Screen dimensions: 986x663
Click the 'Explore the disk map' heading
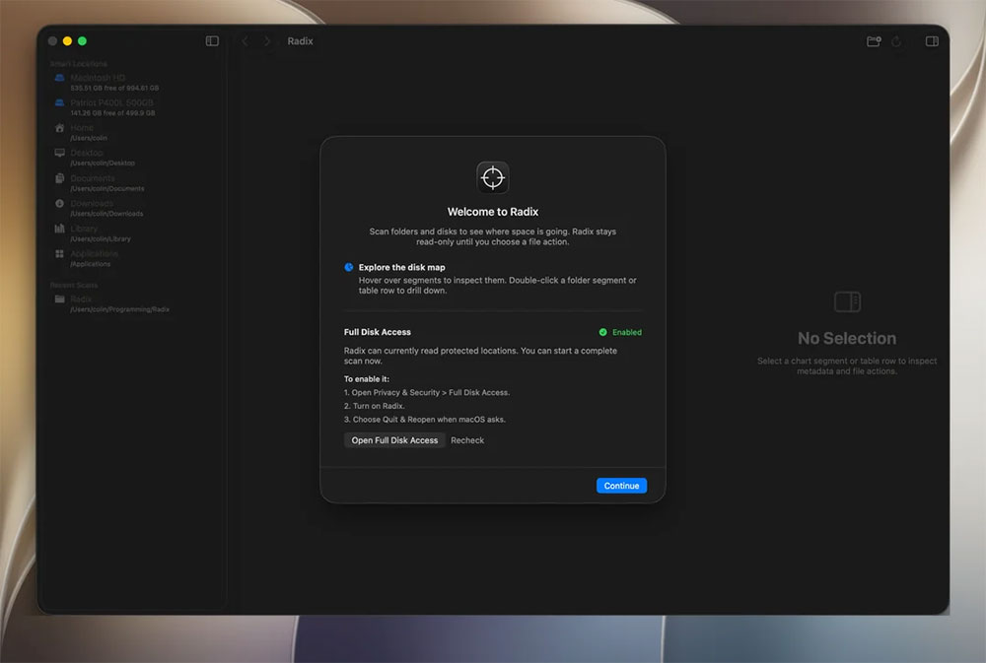(402, 267)
